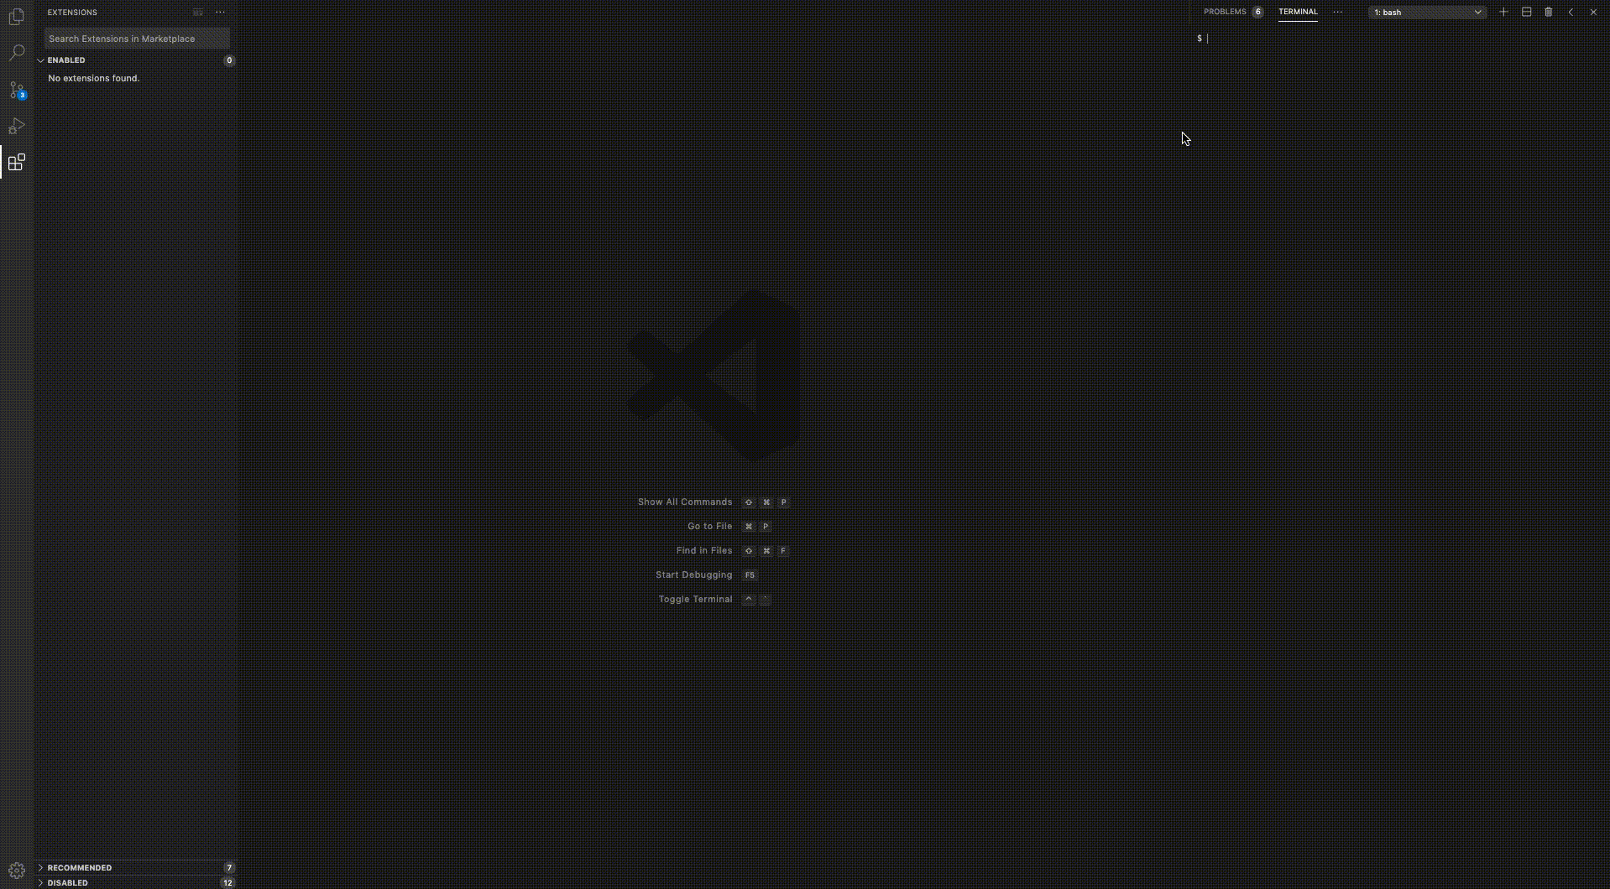Open Extensions panel more actions menu
This screenshot has width=1610, height=889.
pos(219,12)
